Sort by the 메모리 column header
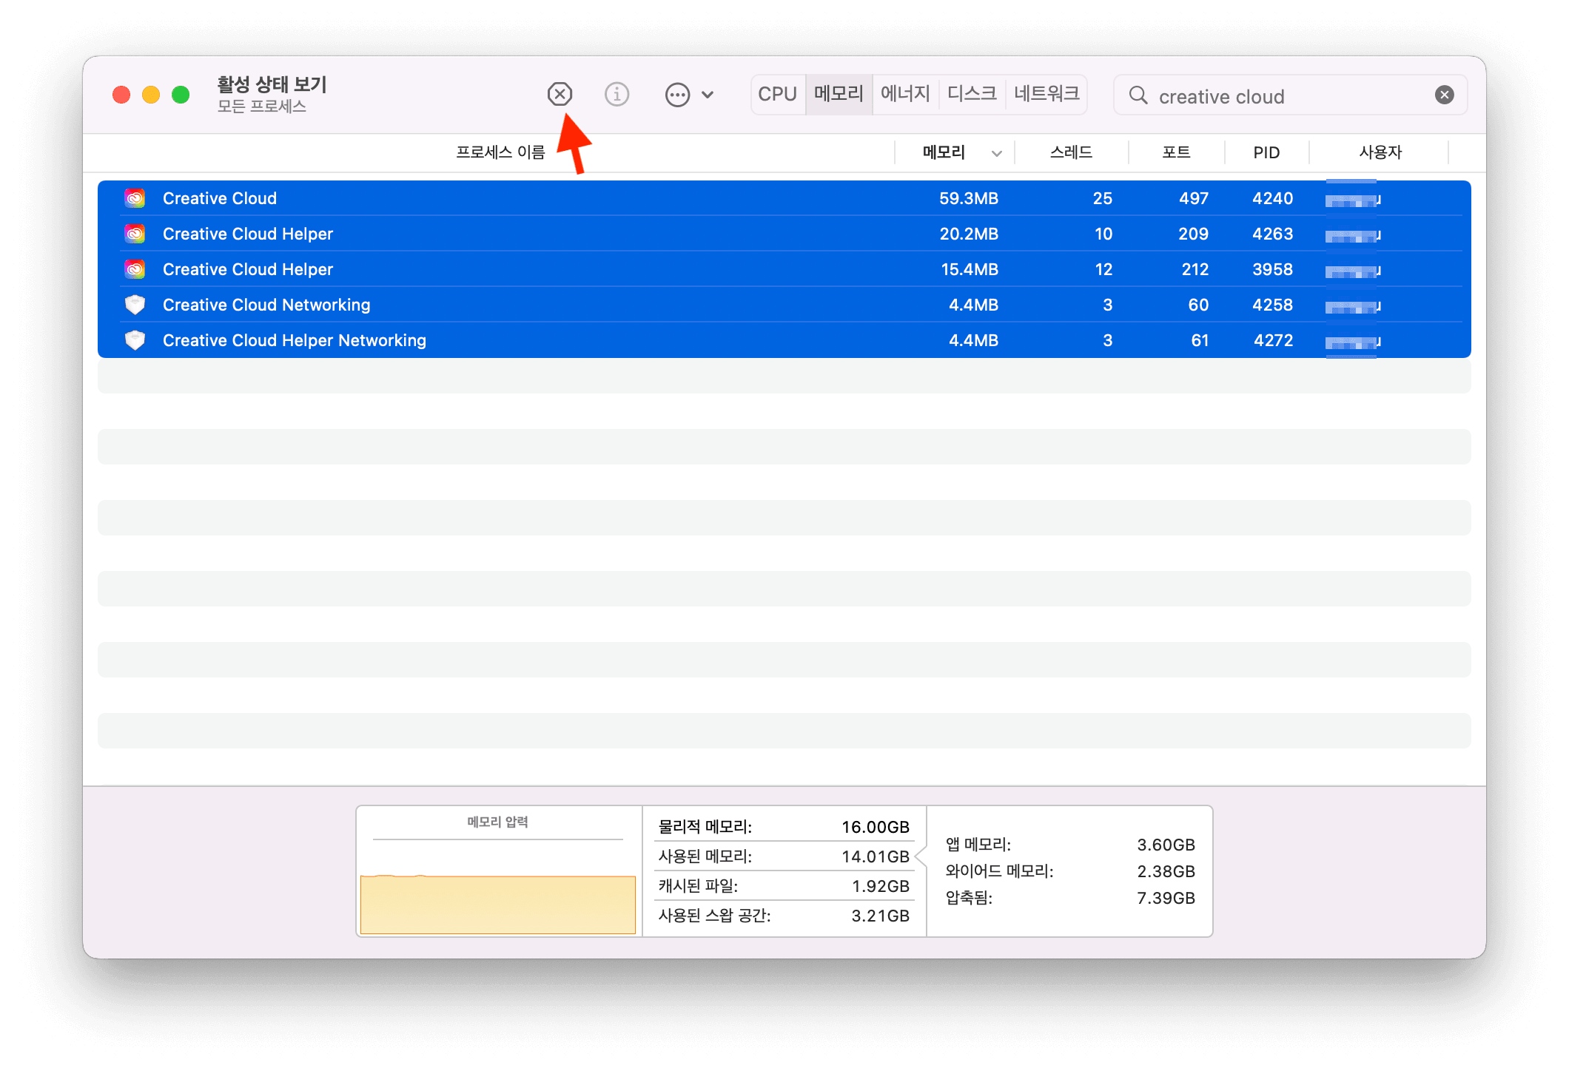The image size is (1569, 1068). click(944, 152)
